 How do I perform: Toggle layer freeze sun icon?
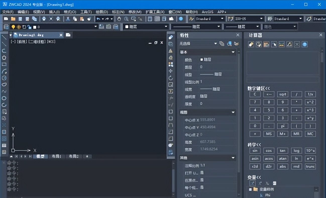[19, 27]
